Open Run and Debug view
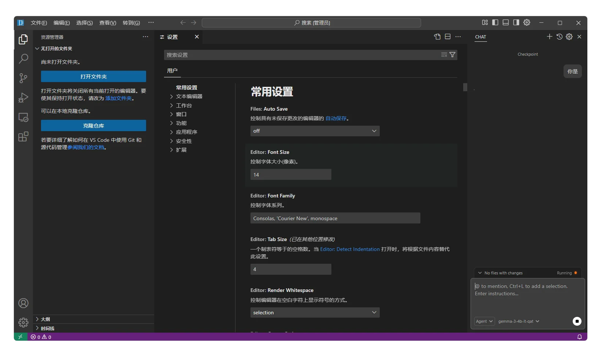602x359 pixels. click(23, 98)
